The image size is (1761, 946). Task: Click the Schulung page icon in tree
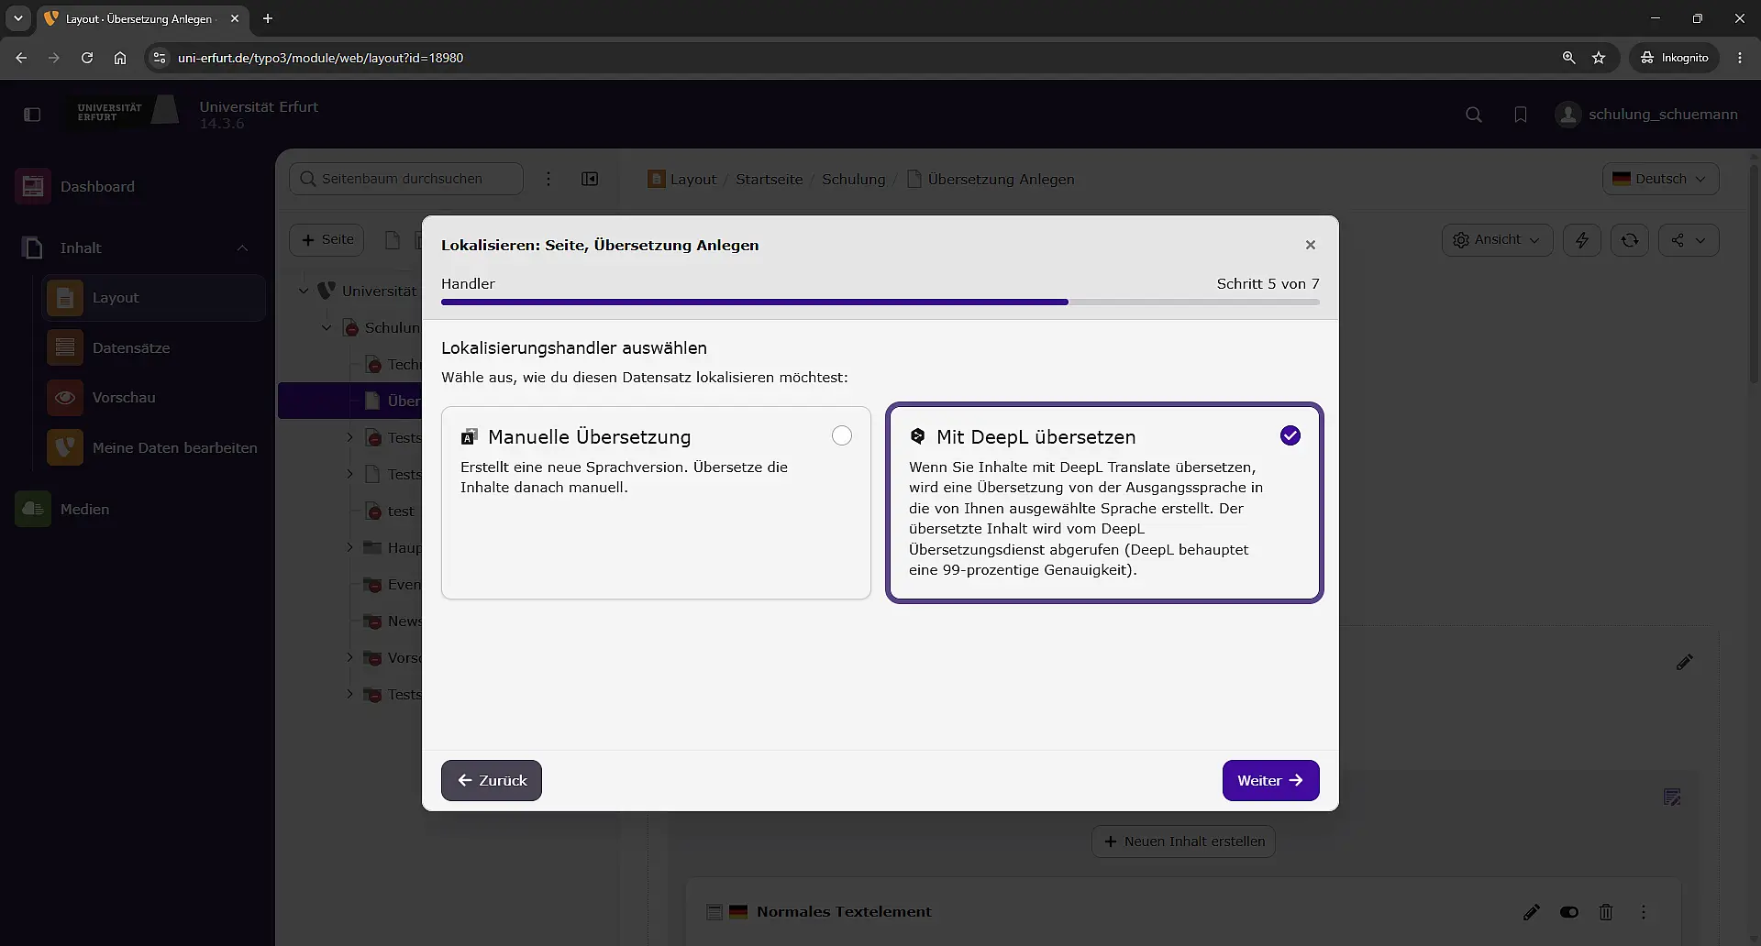coord(350,327)
